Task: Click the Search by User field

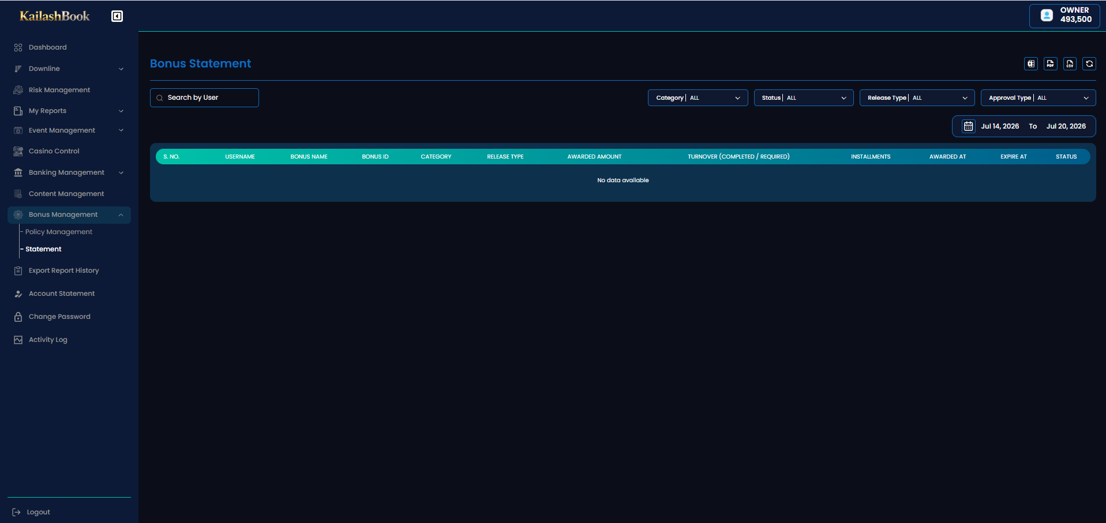Action: (x=204, y=97)
